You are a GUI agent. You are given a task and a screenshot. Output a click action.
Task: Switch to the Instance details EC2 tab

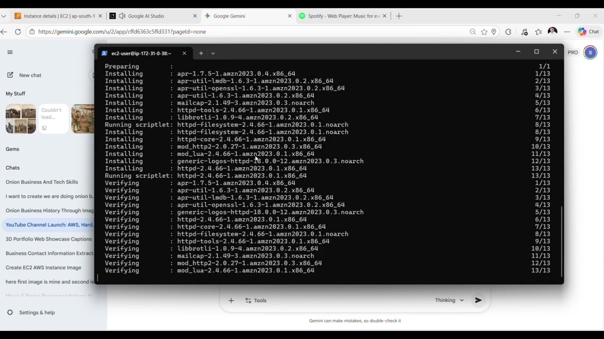tap(58, 16)
